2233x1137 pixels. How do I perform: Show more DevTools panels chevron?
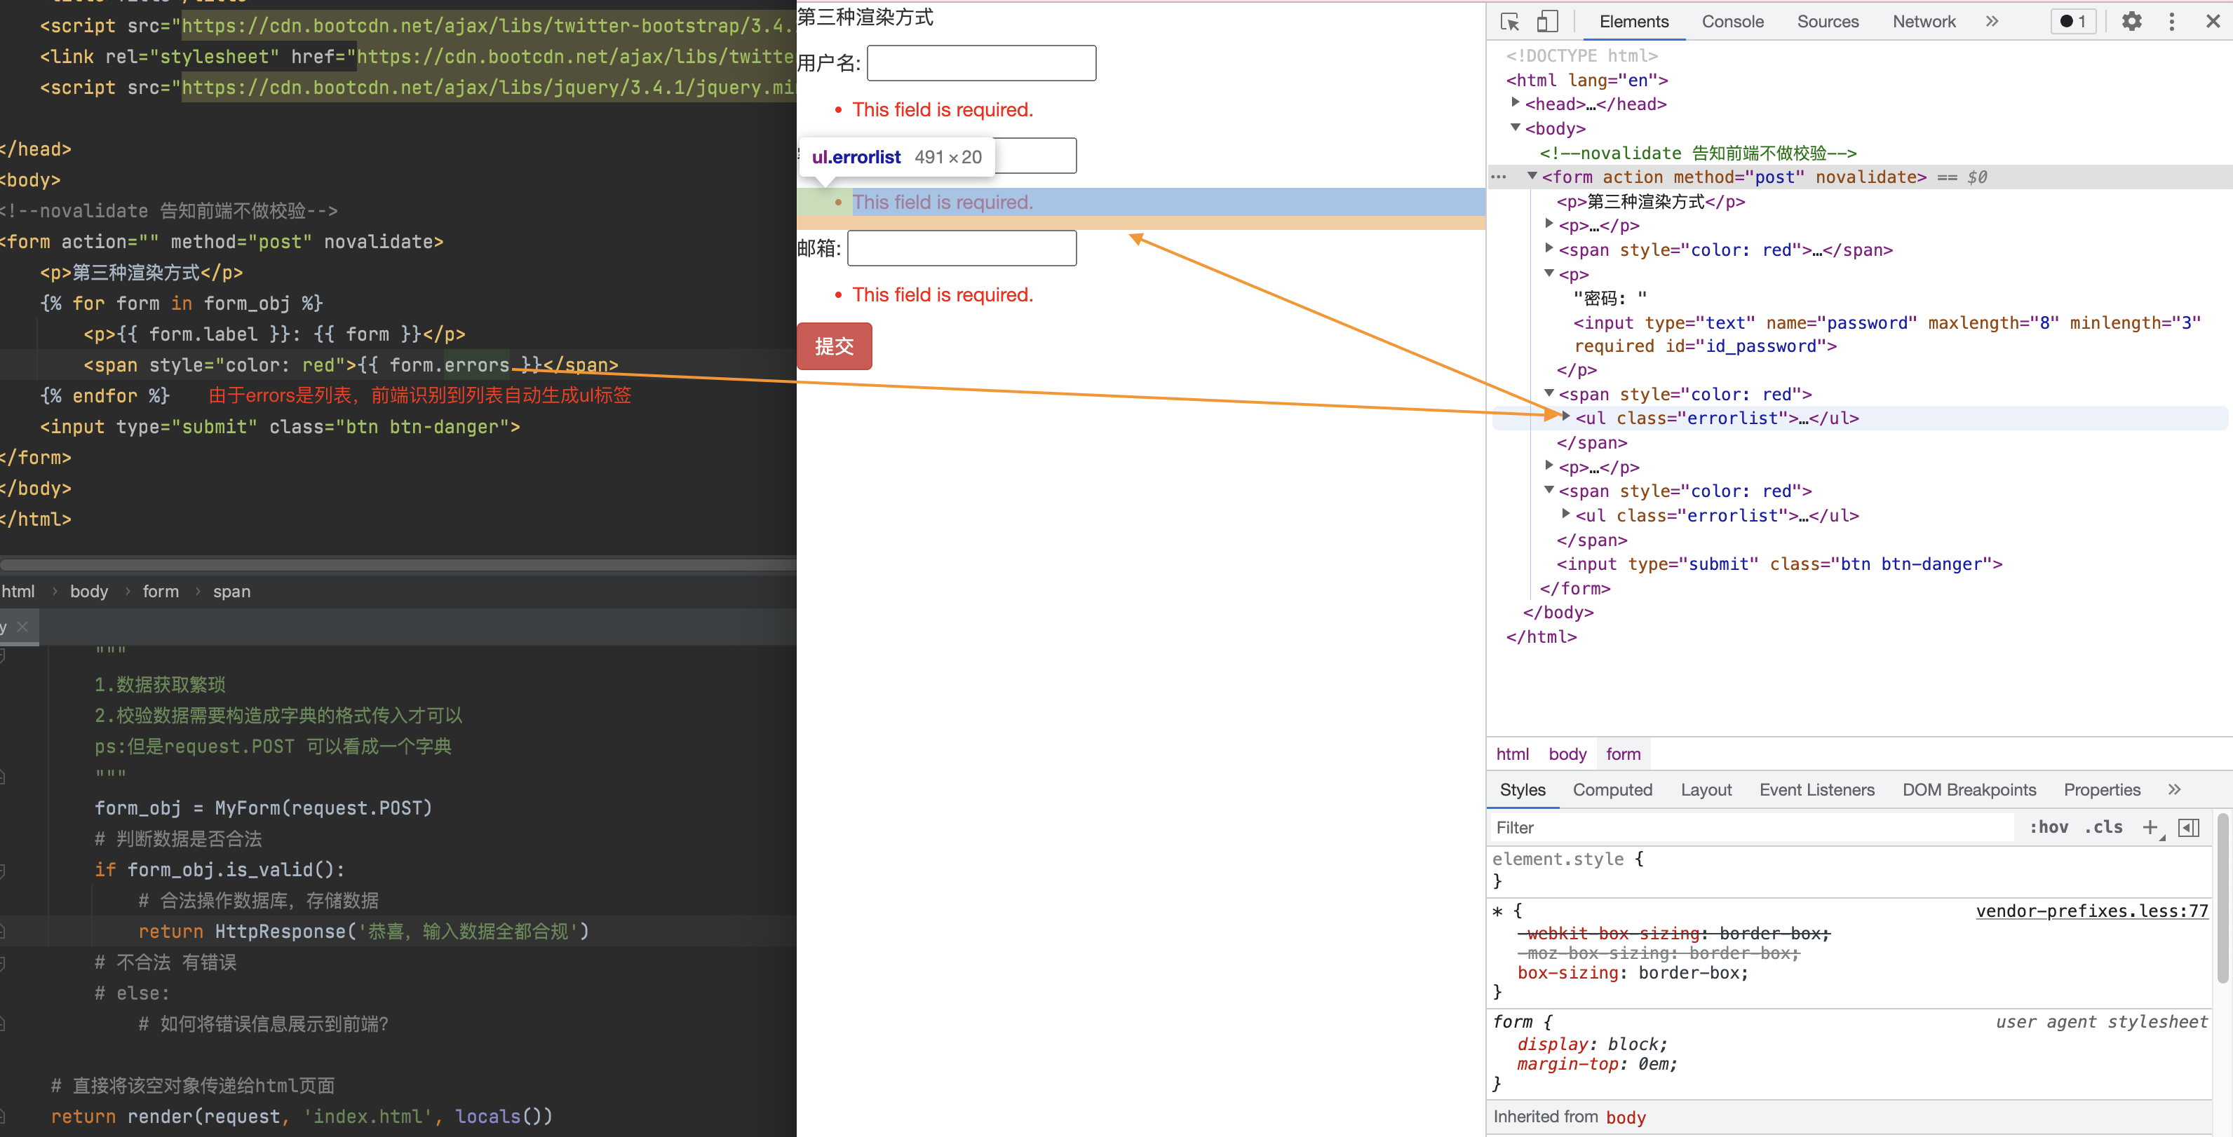tap(1991, 22)
